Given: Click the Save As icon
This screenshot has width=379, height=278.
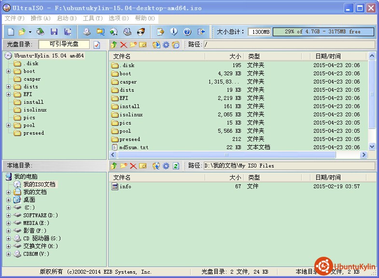Looking at the screenshot, I should pyautogui.click(x=68, y=32).
